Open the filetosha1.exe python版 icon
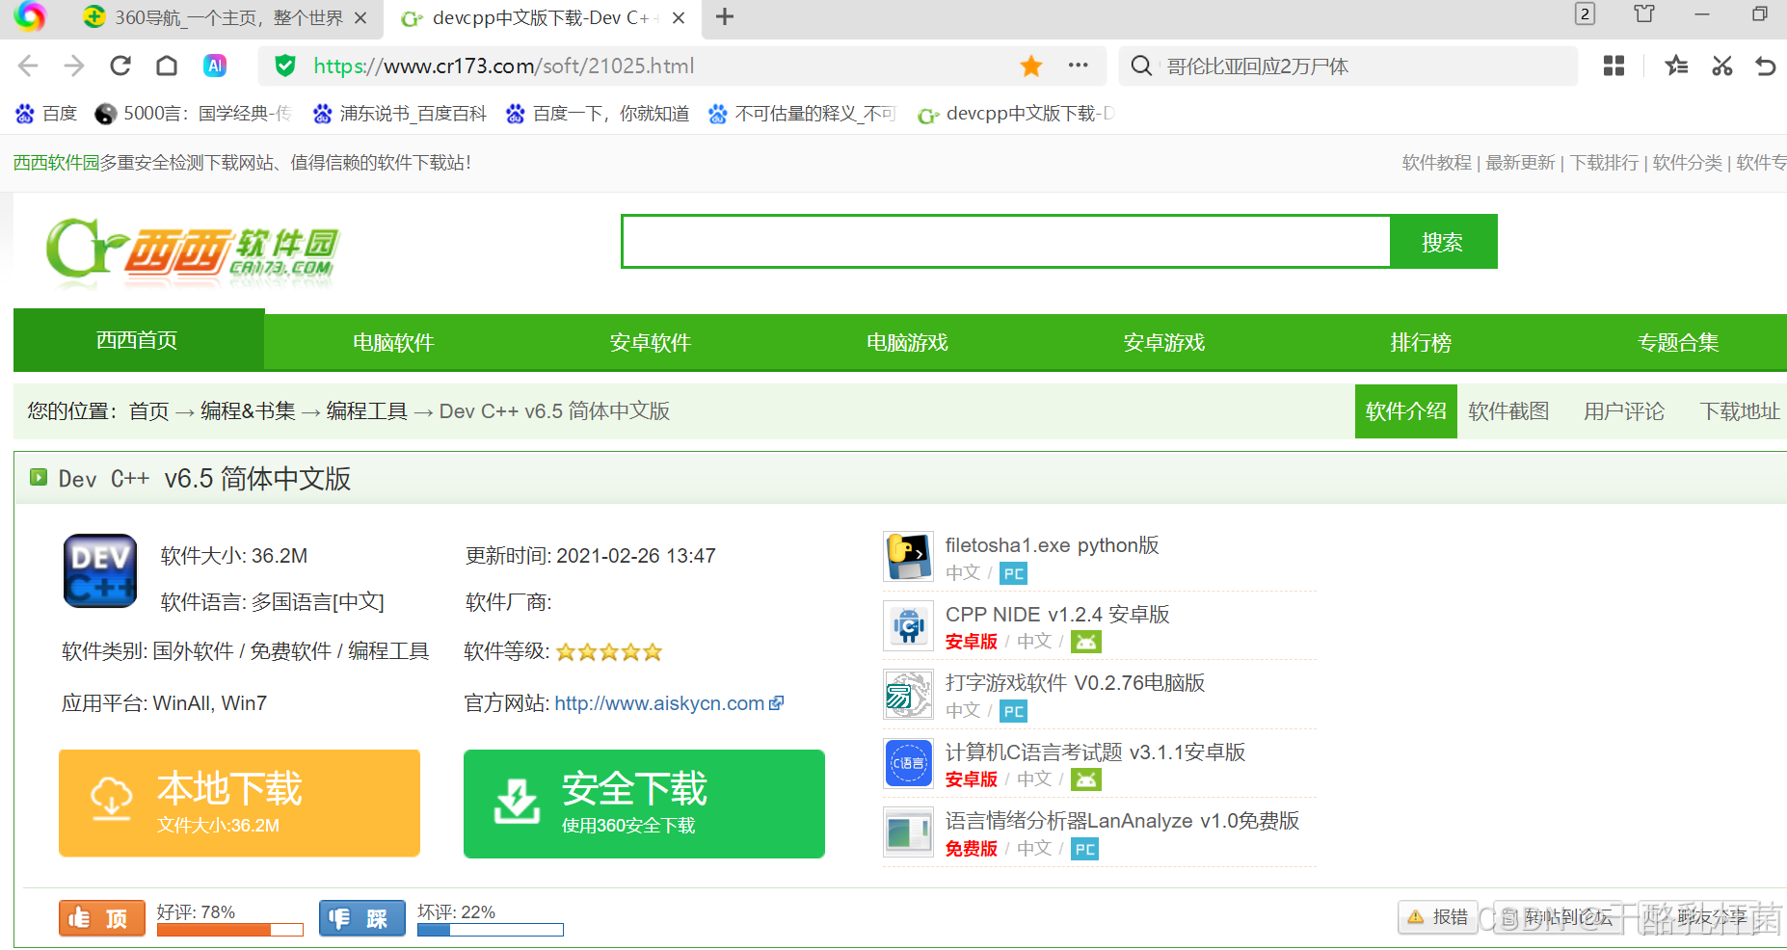Screen dimensions: 1787x950 tap(909, 556)
